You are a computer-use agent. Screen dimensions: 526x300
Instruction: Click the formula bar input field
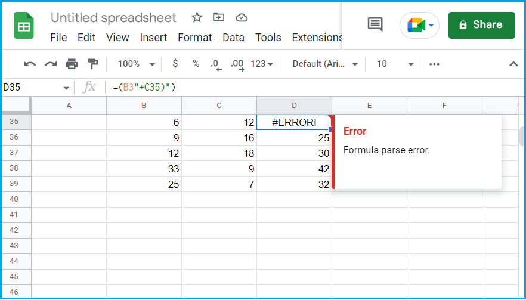pos(310,88)
